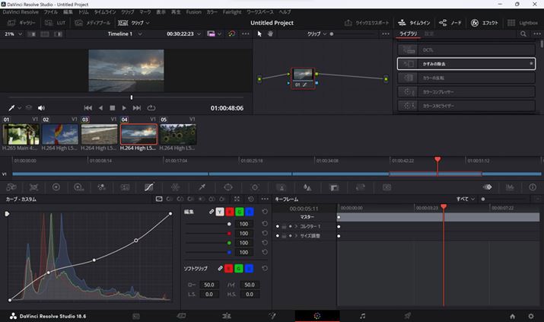Switch to the ライブラリ tab
The height and width of the screenshot is (322, 544).
[408, 34]
